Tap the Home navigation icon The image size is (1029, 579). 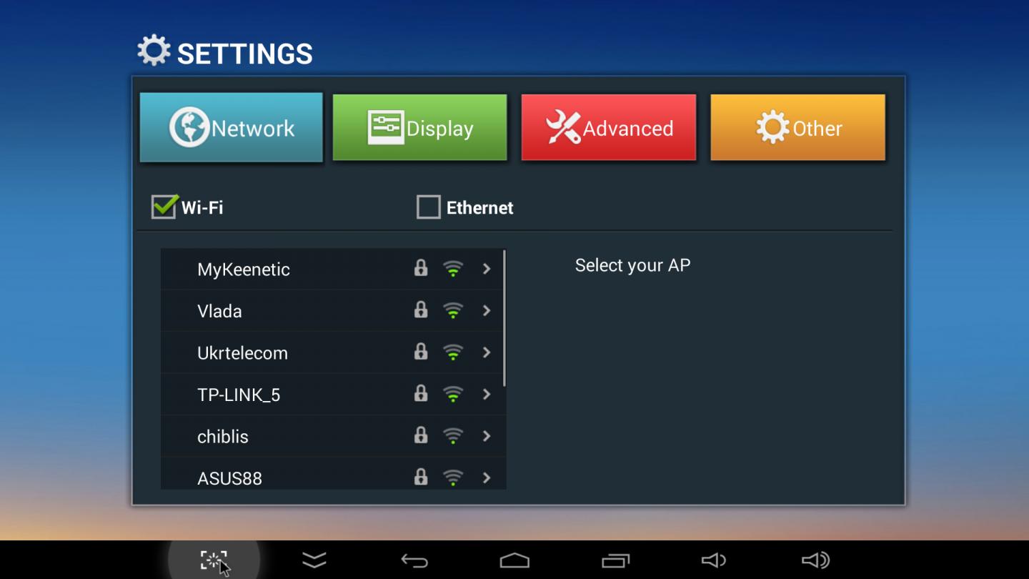514,560
